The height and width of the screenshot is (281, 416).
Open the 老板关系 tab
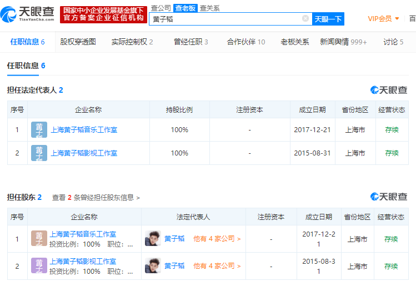[295, 42]
